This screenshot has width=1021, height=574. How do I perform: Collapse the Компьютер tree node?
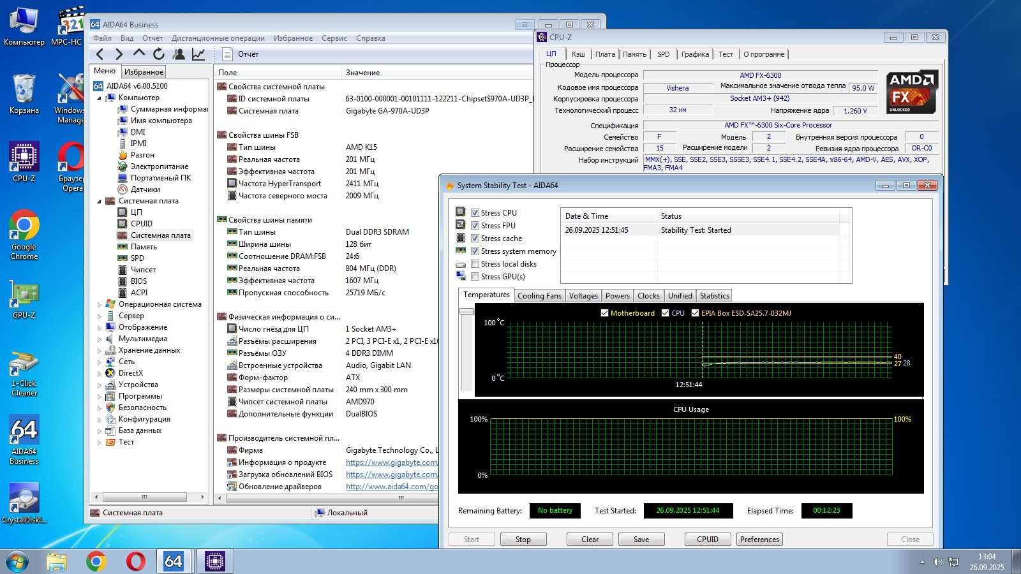pos(99,98)
